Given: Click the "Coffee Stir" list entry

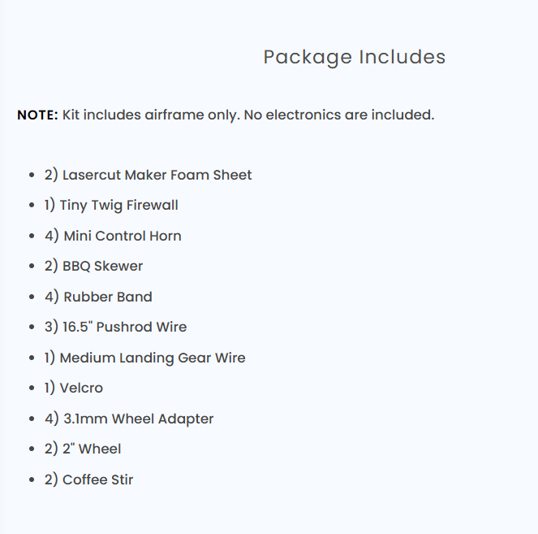Looking at the screenshot, I should coord(89,480).
